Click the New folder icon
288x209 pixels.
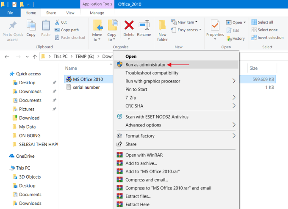click(162, 25)
